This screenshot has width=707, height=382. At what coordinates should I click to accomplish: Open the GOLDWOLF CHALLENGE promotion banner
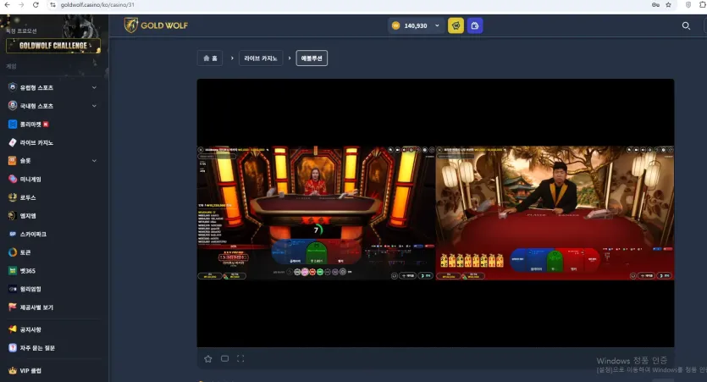click(x=53, y=46)
